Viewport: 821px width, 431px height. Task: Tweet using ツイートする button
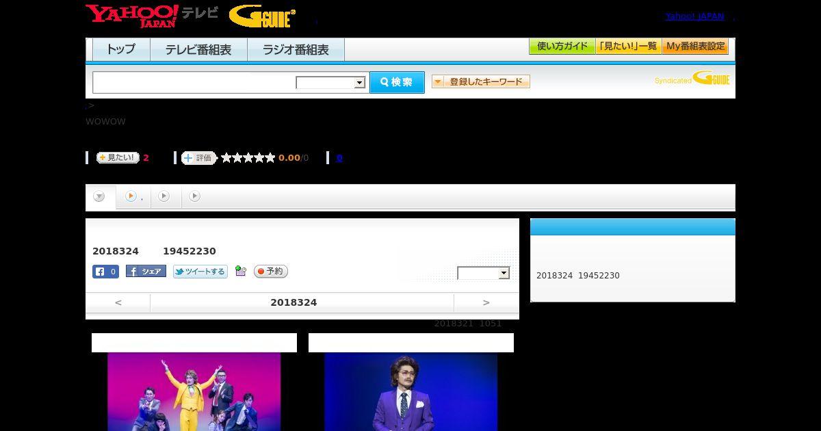coord(200,272)
